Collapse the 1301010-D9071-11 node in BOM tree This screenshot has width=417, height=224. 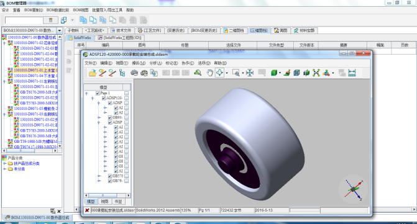4,81
